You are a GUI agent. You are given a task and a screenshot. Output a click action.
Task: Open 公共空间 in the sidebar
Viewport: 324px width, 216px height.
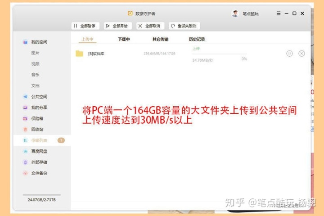[x=39, y=97]
